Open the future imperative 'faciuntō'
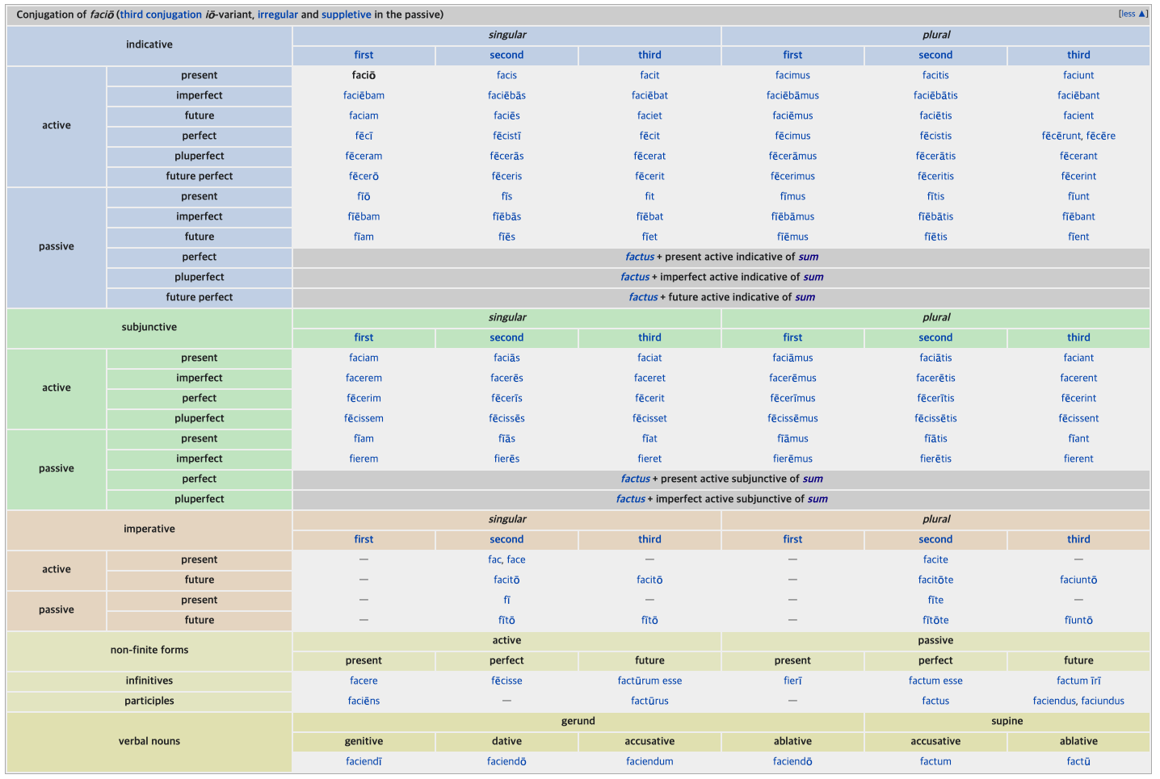Screen dimensions: 1160x779 tap(1078, 580)
